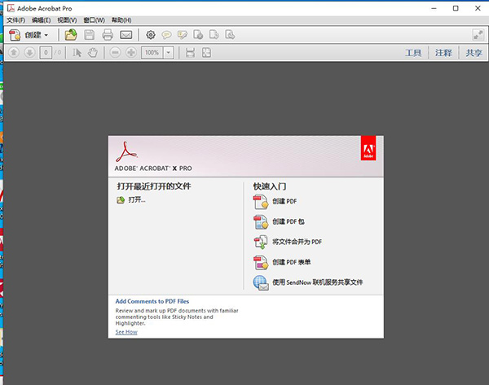Click the zoom in plus button
The height and width of the screenshot is (385, 489).
point(131,53)
